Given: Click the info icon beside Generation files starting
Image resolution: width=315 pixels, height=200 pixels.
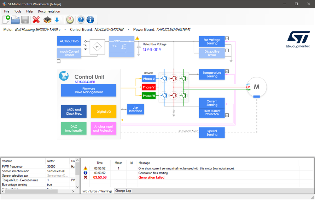Looking at the screenshot, I should click(85, 173).
